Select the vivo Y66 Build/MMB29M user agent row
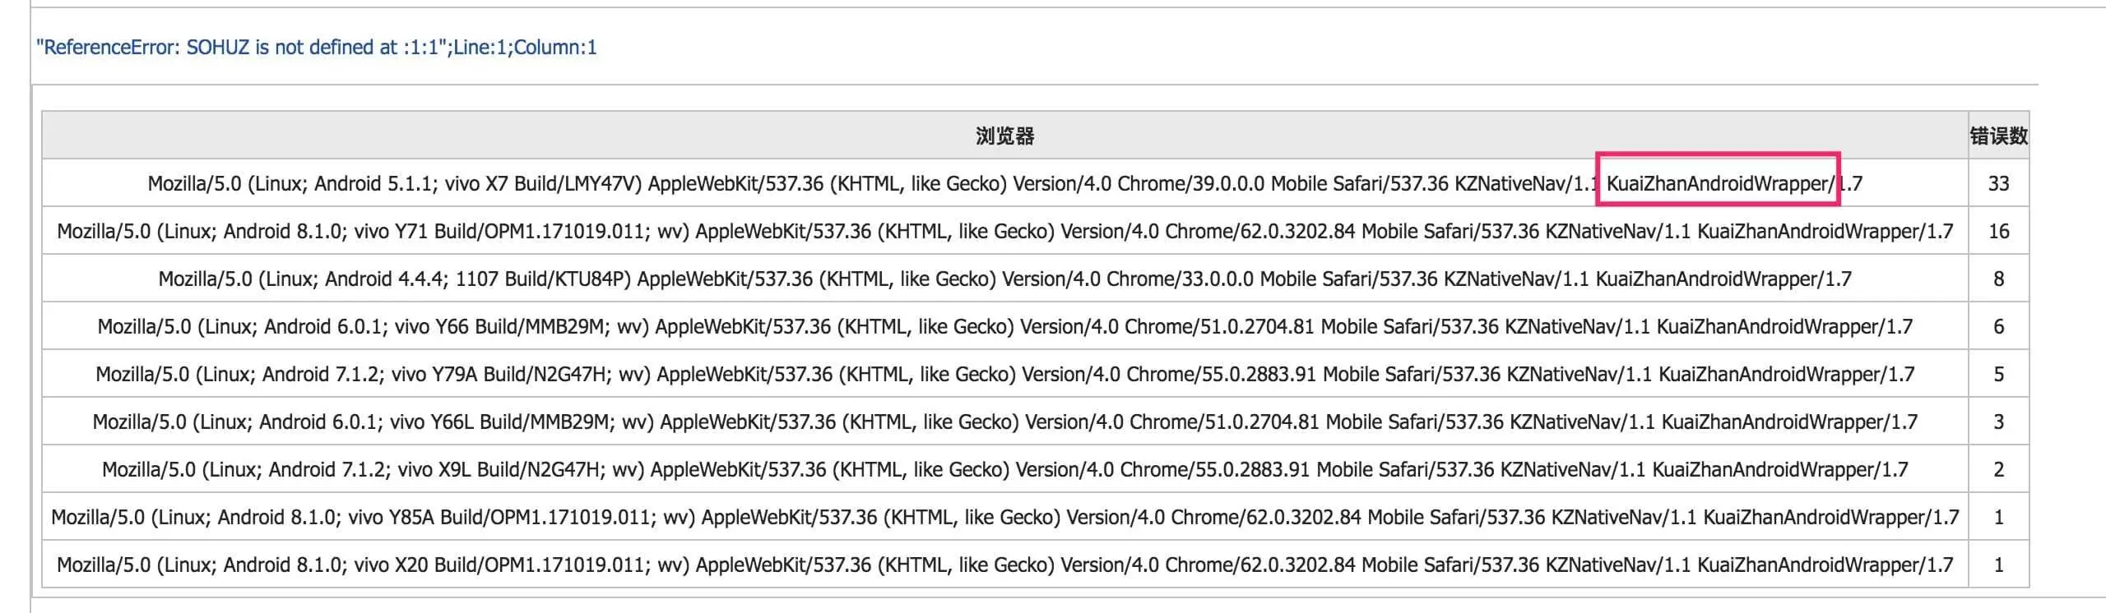2106x613 pixels. click(1004, 326)
